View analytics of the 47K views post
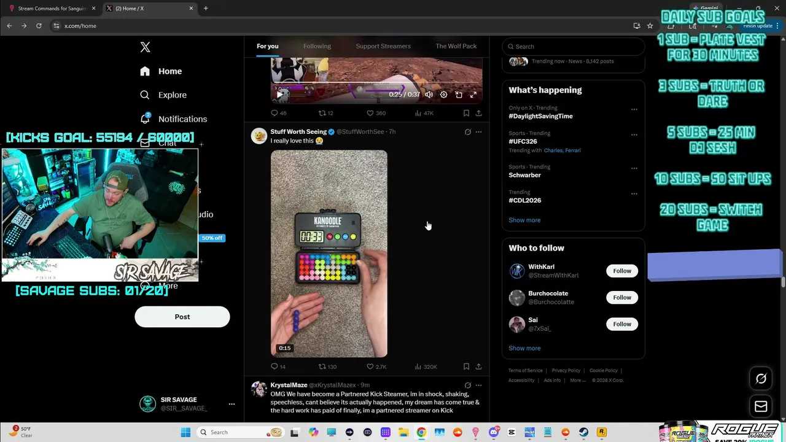This screenshot has height=442, width=786. tap(424, 113)
